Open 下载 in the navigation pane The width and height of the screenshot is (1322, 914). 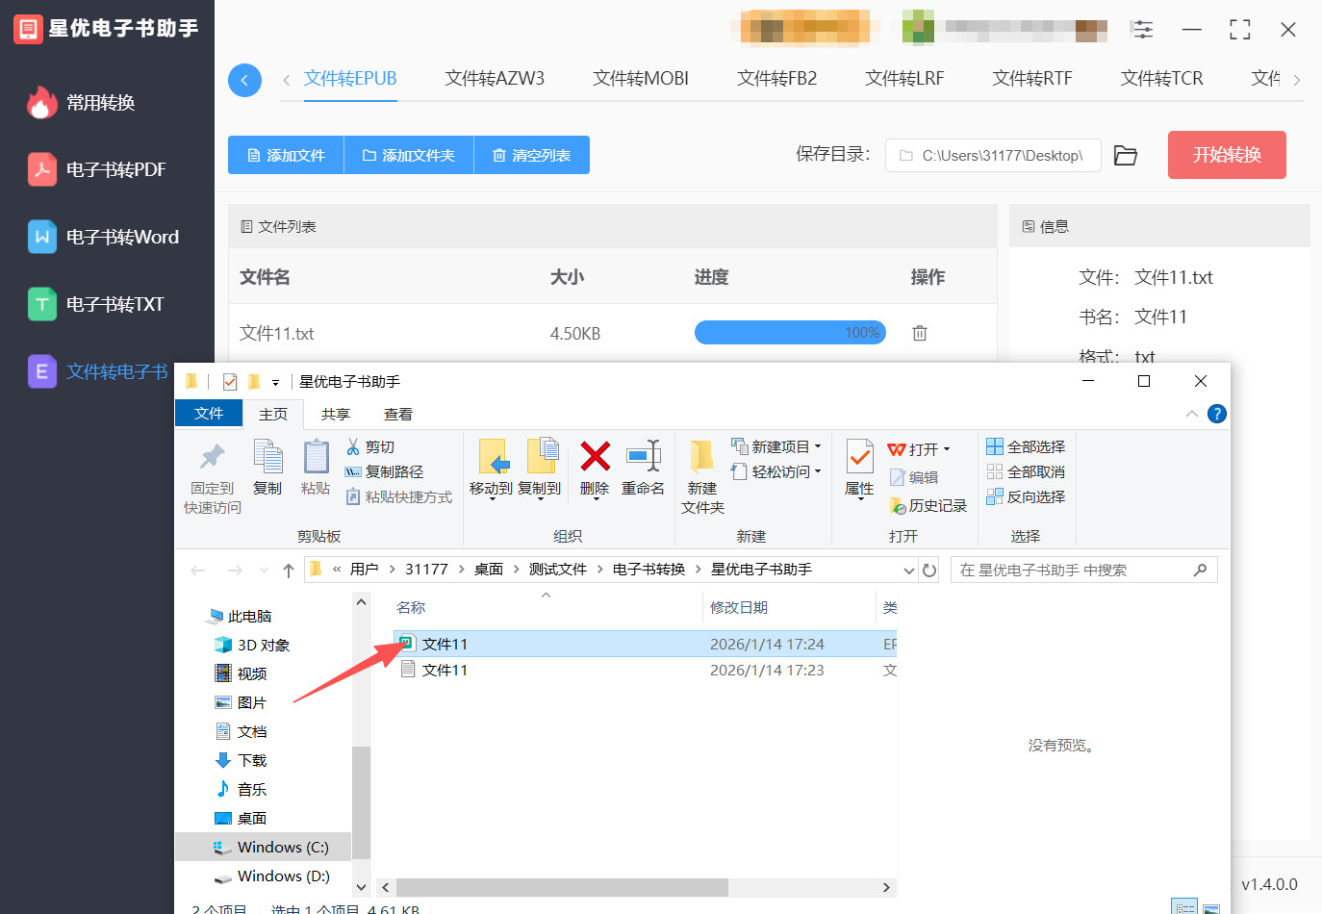click(242, 761)
